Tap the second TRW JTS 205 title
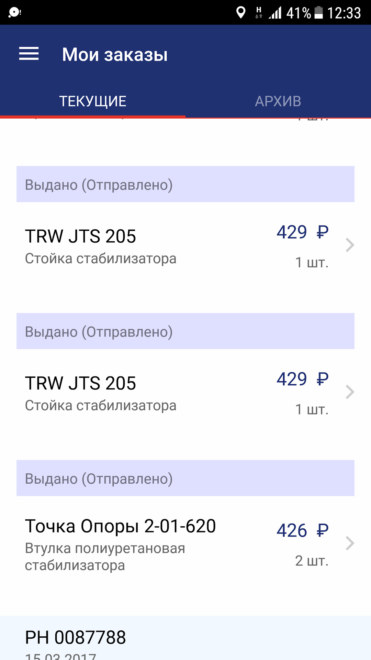 [81, 383]
